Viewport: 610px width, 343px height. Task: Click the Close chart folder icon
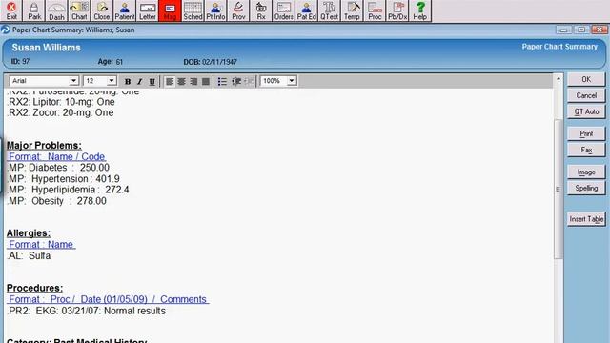point(102,10)
